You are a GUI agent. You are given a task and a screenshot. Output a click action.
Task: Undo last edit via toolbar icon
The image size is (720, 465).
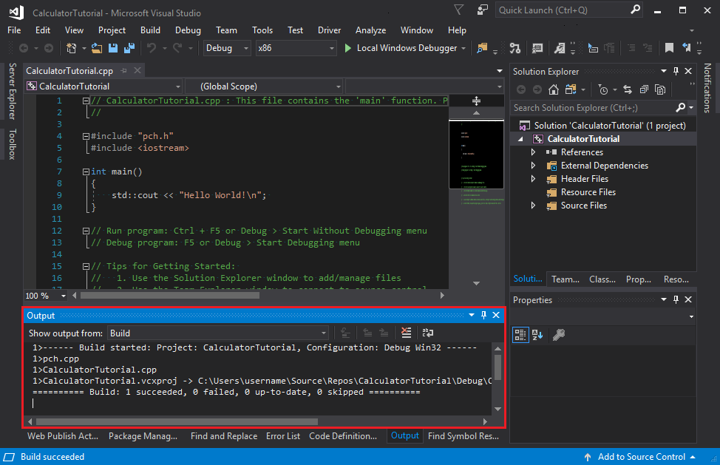point(152,47)
